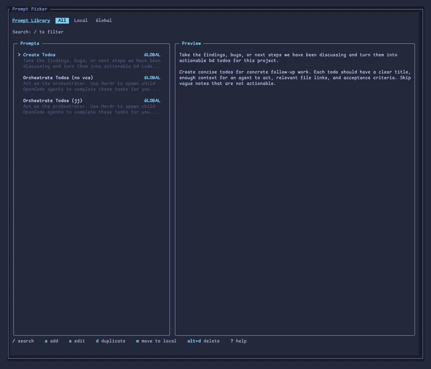This screenshot has height=369, width=431.
Task: Select the Orchestrate Todos (jj) prompt
Action: 53,101
